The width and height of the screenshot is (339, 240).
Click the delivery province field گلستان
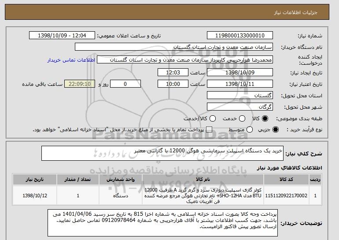coord(240,96)
